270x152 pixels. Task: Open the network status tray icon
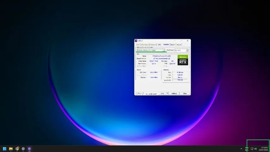tap(252, 149)
